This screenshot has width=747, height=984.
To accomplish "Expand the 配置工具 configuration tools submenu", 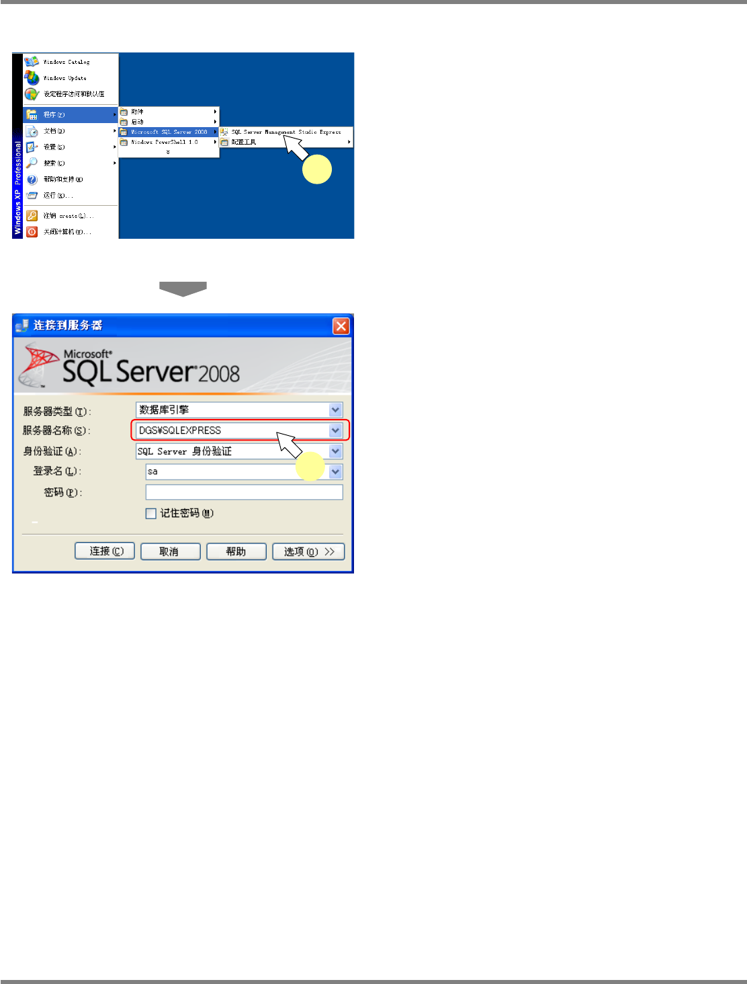I will click(286, 142).
